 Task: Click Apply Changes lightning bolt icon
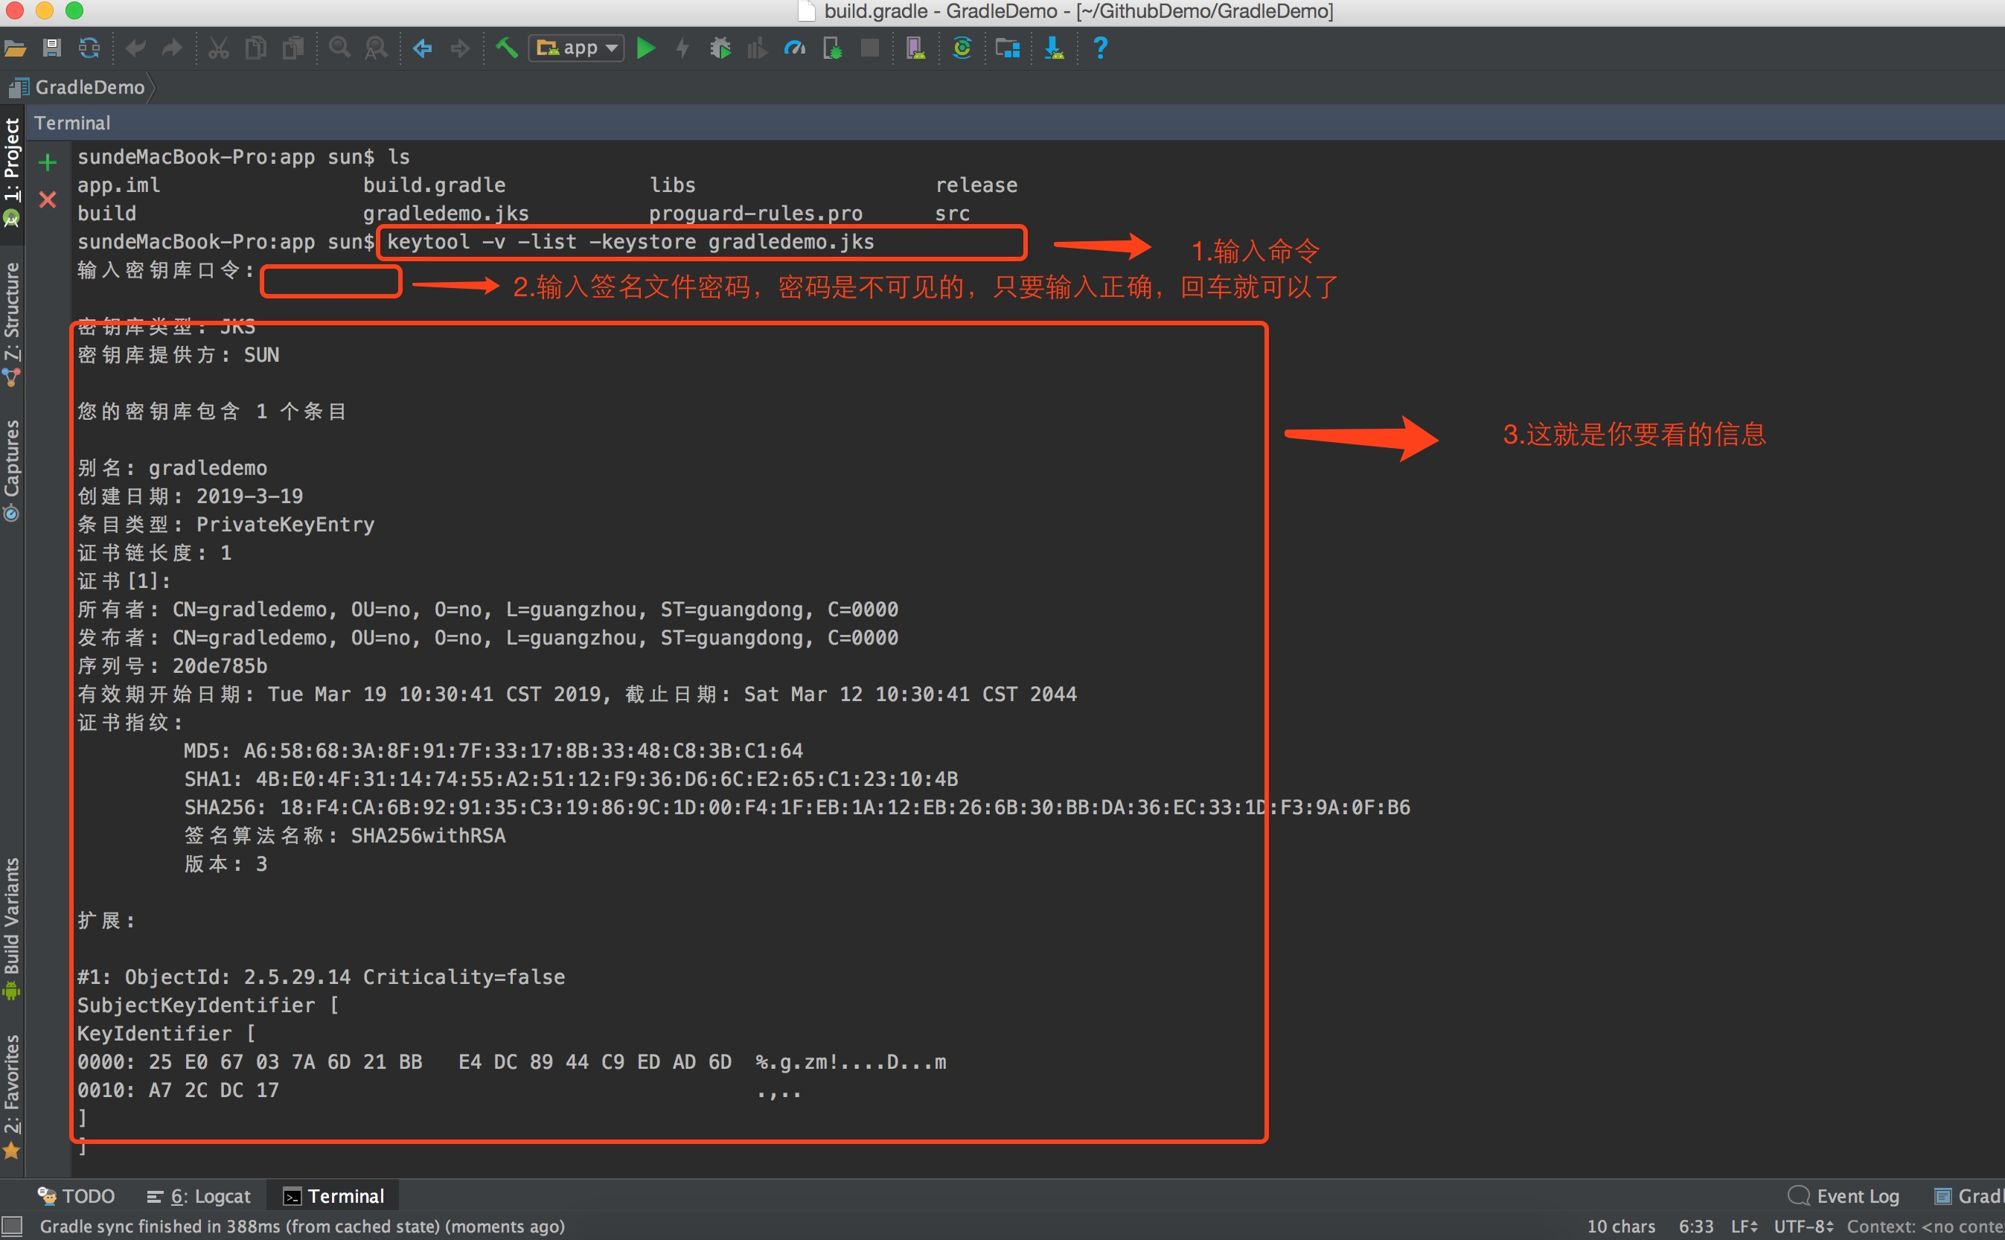[682, 48]
